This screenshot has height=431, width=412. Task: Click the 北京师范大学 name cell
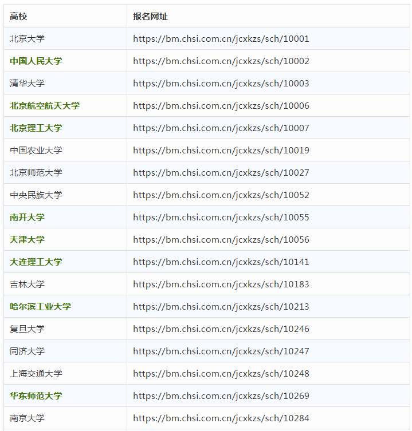(36, 173)
